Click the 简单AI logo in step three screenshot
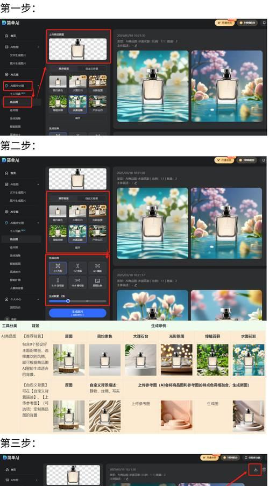This screenshot has height=486, width=269. click(11, 457)
